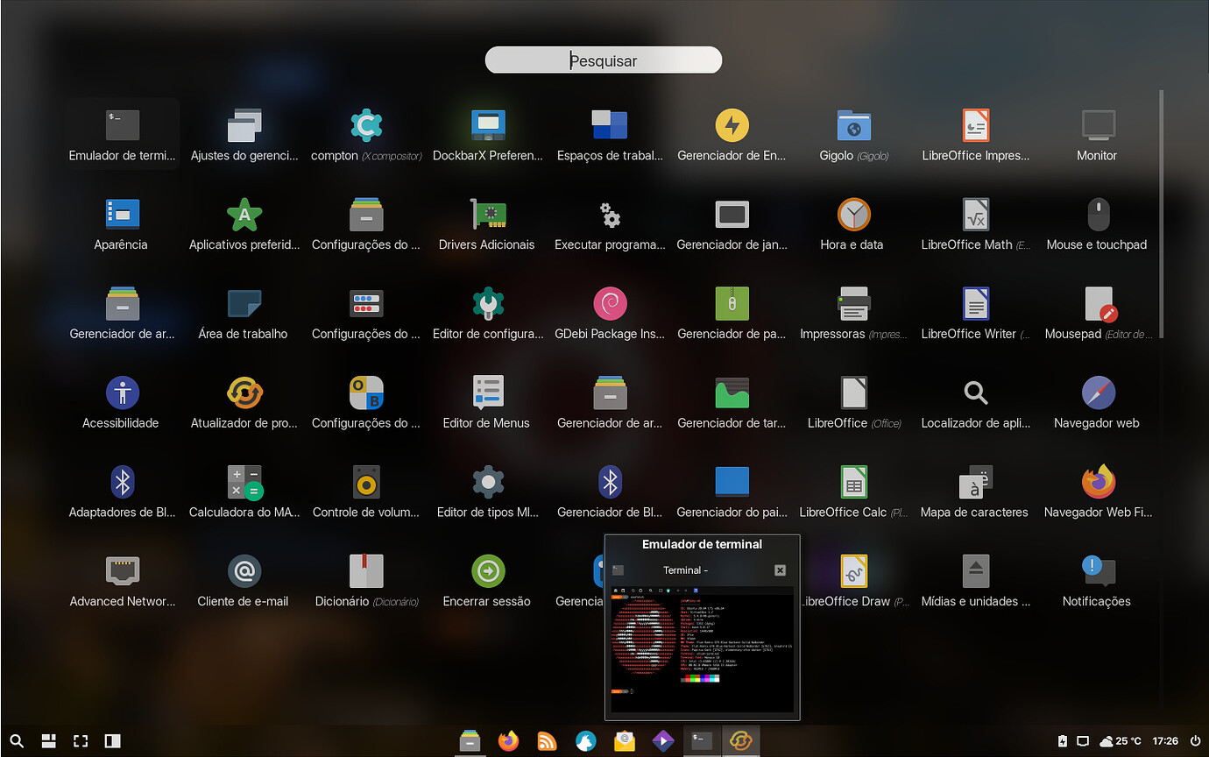Close the Terminal preview window
1209x757 pixels.
(780, 570)
